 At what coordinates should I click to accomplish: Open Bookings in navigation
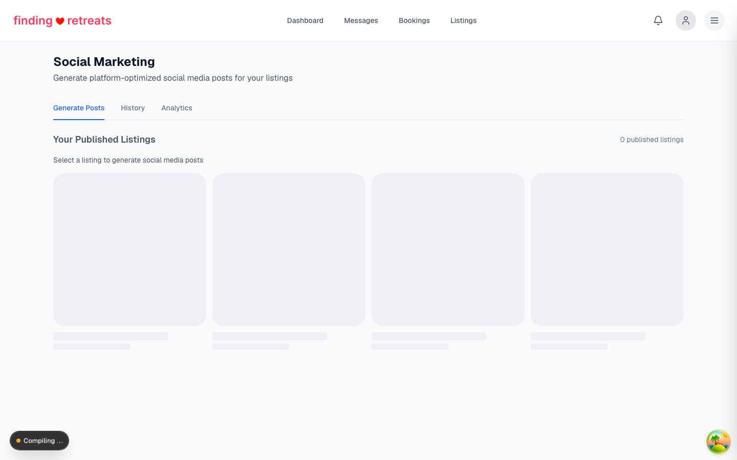(x=414, y=20)
